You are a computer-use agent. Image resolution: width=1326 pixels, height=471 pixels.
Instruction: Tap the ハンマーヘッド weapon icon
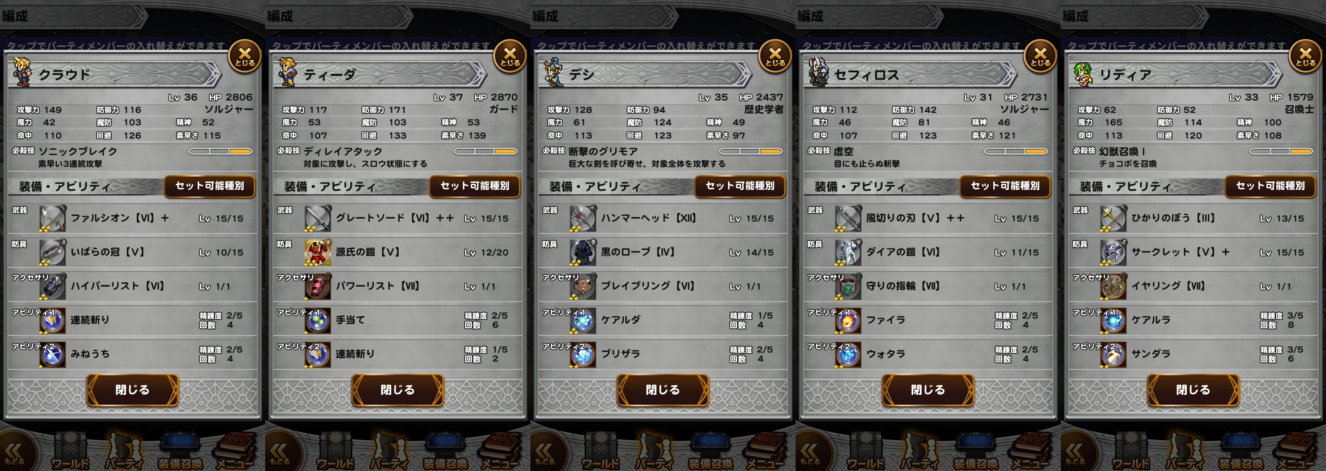tap(583, 218)
